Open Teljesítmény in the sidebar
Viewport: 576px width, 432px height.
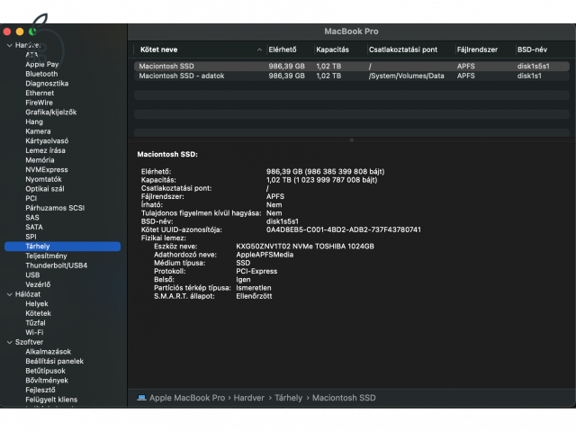pos(46,256)
